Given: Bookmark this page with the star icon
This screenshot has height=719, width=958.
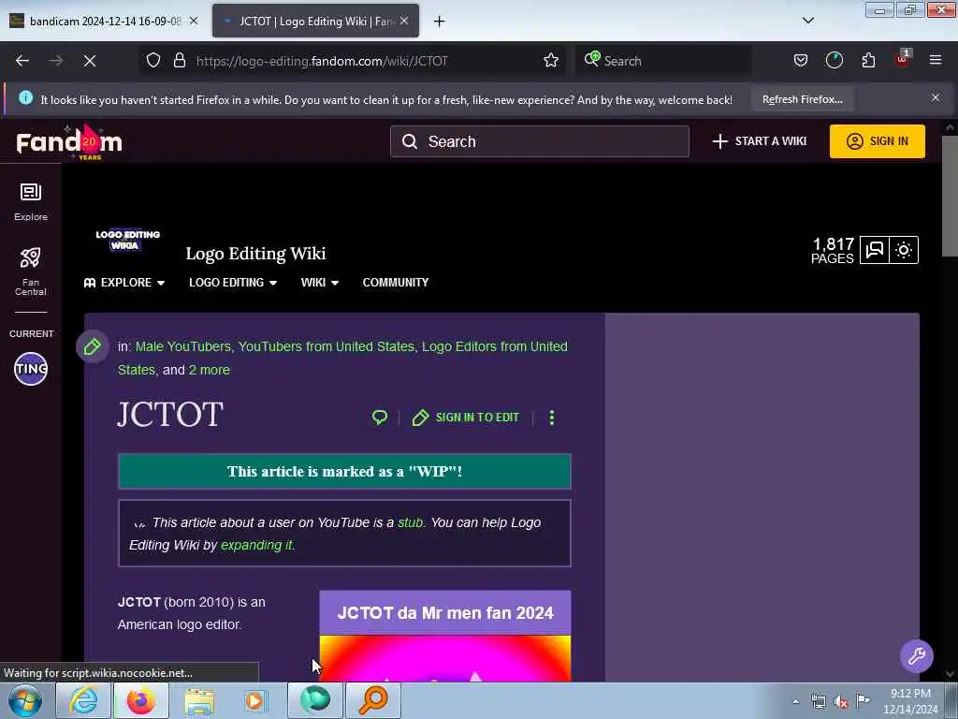Looking at the screenshot, I should 551,61.
